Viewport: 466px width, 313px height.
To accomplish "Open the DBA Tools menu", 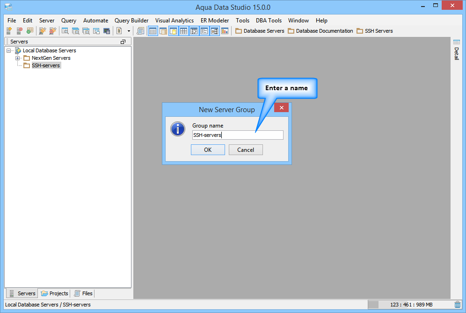I will point(269,21).
